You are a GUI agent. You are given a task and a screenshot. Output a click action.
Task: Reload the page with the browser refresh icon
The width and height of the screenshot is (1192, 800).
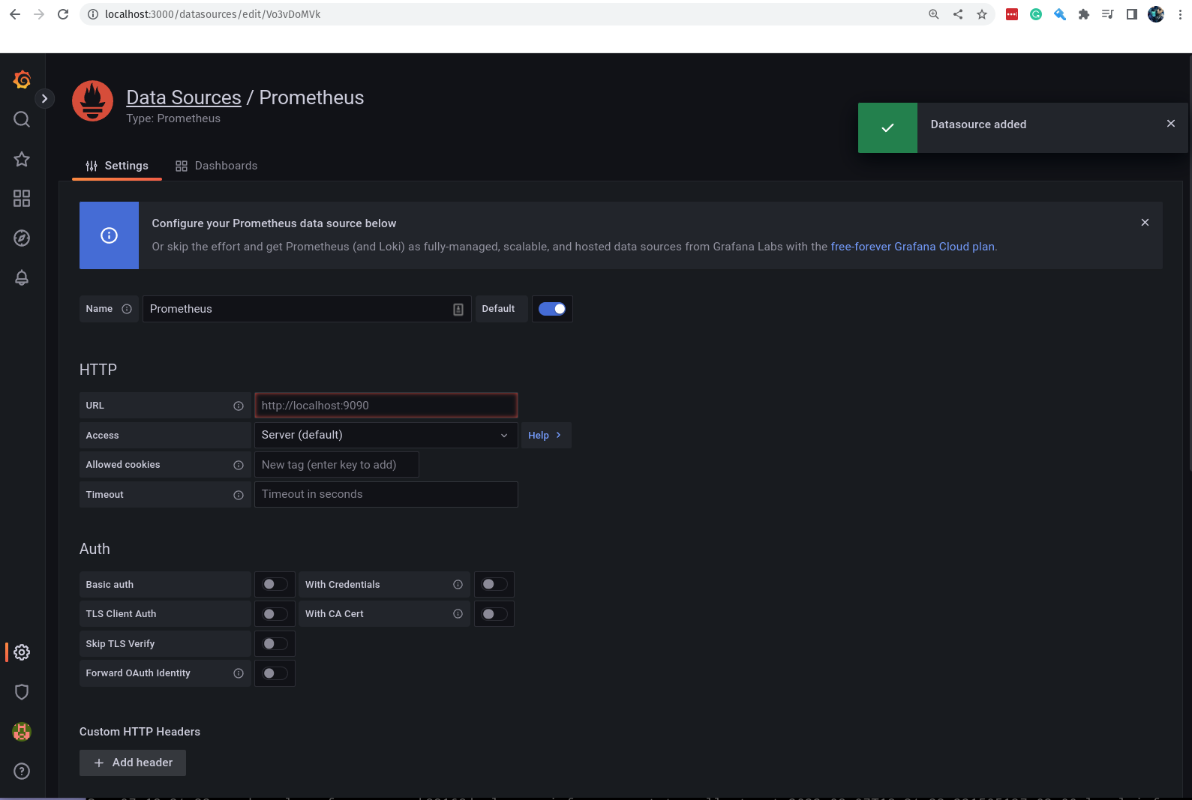63,14
